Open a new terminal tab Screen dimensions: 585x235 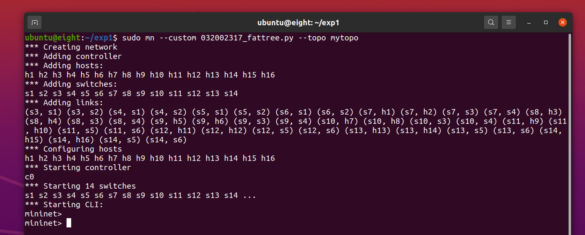(35, 22)
